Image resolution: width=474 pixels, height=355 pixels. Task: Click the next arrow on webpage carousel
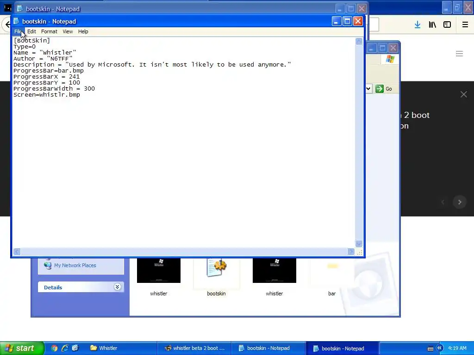[x=460, y=202]
